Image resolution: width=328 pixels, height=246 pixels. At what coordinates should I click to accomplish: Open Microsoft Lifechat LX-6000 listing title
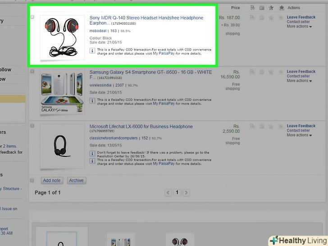point(141,127)
